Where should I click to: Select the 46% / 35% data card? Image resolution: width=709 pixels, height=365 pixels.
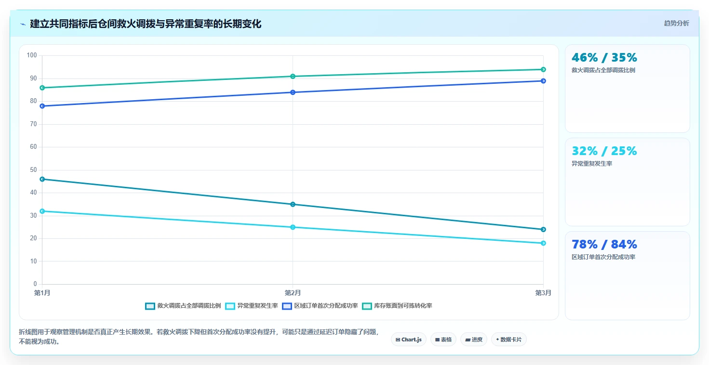pyautogui.click(x=627, y=89)
